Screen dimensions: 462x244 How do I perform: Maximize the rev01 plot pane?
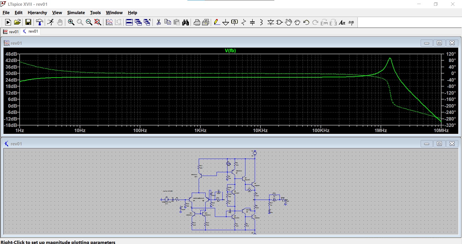click(x=439, y=43)
